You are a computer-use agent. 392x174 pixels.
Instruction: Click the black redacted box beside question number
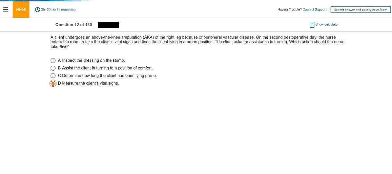point(108,25)
